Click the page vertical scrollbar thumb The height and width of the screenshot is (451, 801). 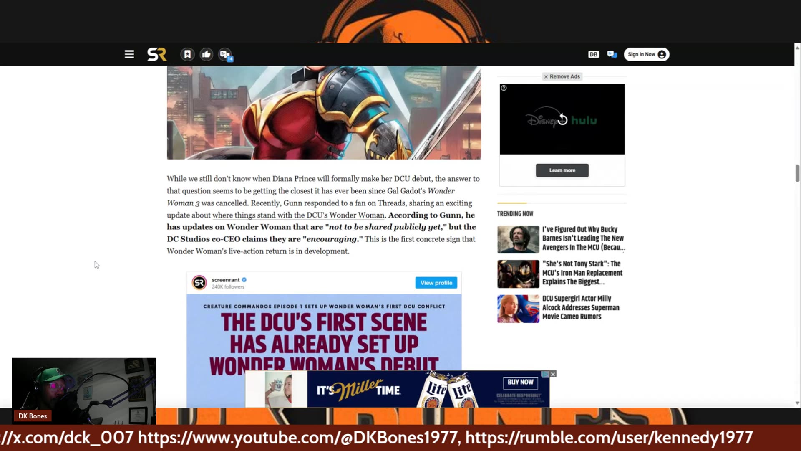[x=797, y=173]
